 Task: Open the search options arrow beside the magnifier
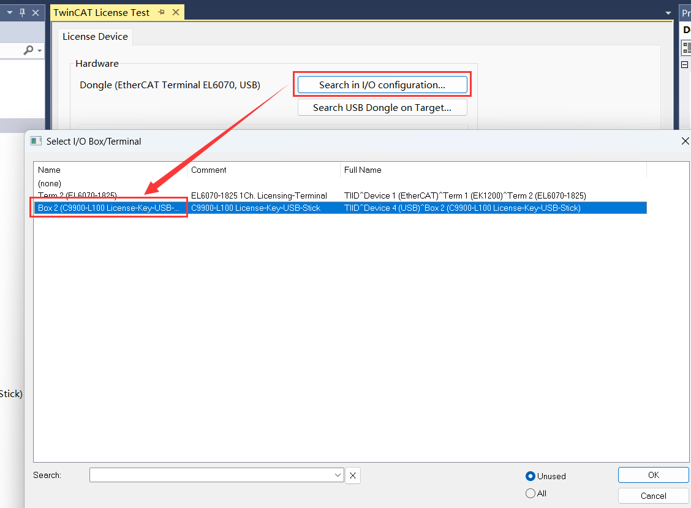coord(40,51)
